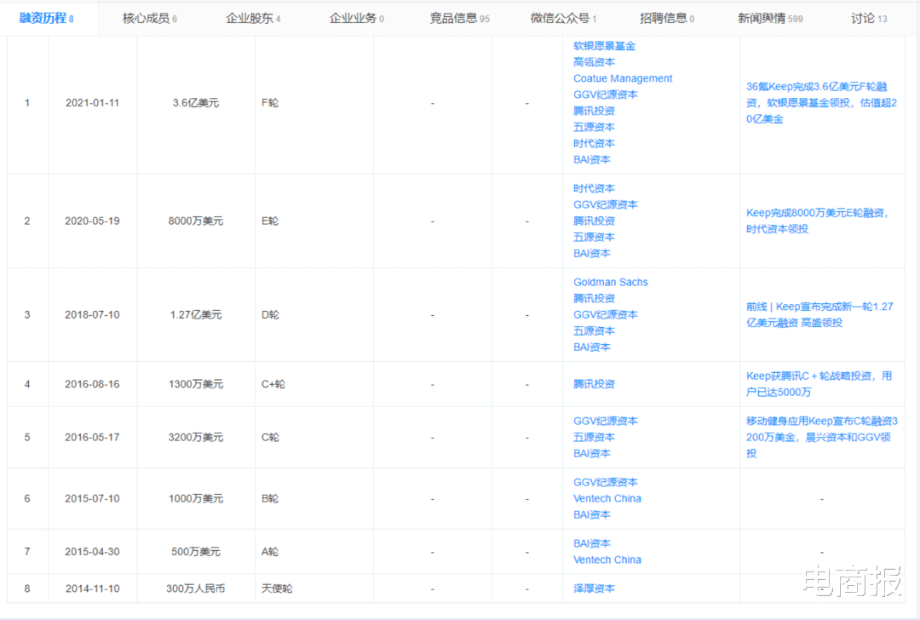Screen dimensions: 920x620
Task: Select date cell 2021-01-11
Action: point(92,103)
